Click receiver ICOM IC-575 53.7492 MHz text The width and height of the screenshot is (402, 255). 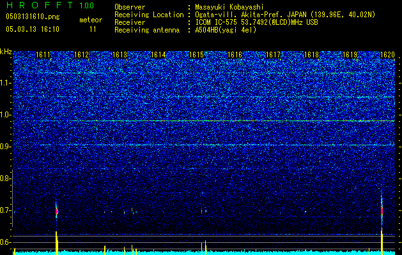[x=256, y=22]
